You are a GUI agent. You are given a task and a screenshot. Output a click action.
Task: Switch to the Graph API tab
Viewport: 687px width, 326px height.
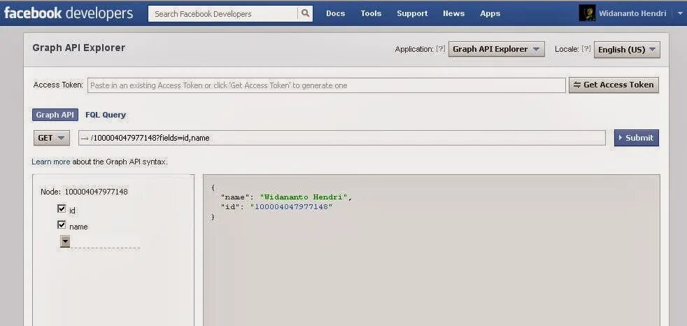[x=55, y=115]
